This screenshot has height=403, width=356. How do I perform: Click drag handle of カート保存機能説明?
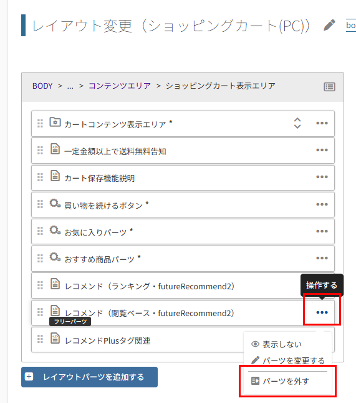[41, 177]
